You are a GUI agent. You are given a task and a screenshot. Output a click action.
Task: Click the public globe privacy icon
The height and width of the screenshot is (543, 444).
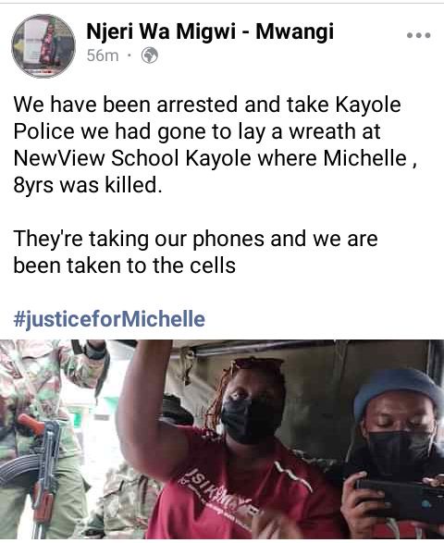tap(150, 56)
